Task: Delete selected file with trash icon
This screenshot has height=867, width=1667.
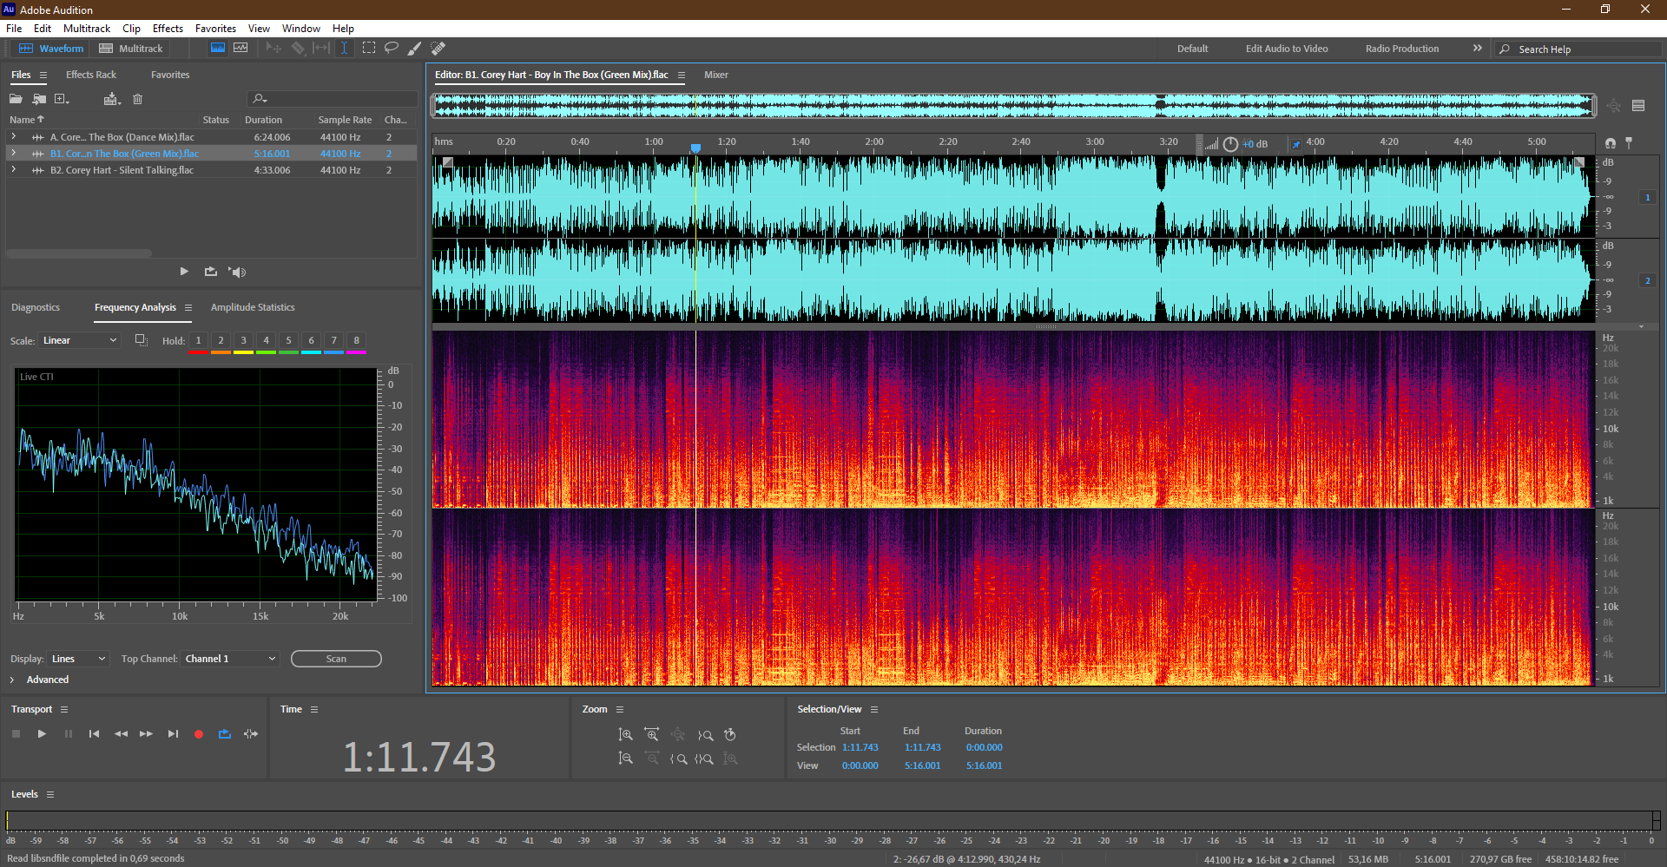Action: click(137, 99)
